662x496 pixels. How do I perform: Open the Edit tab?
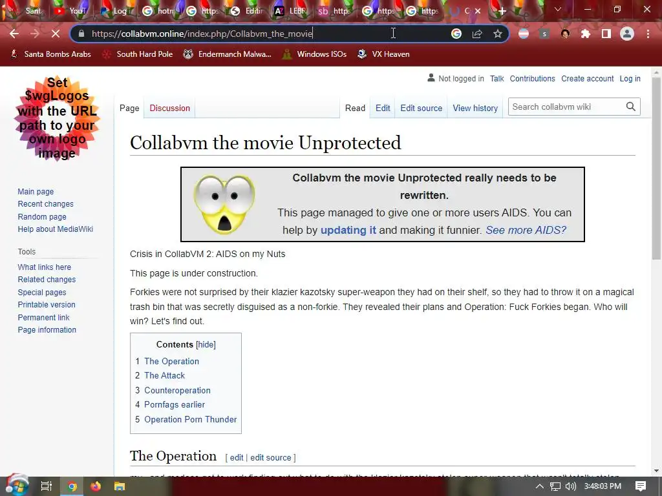pyautogui.click(x=383, y=108)
